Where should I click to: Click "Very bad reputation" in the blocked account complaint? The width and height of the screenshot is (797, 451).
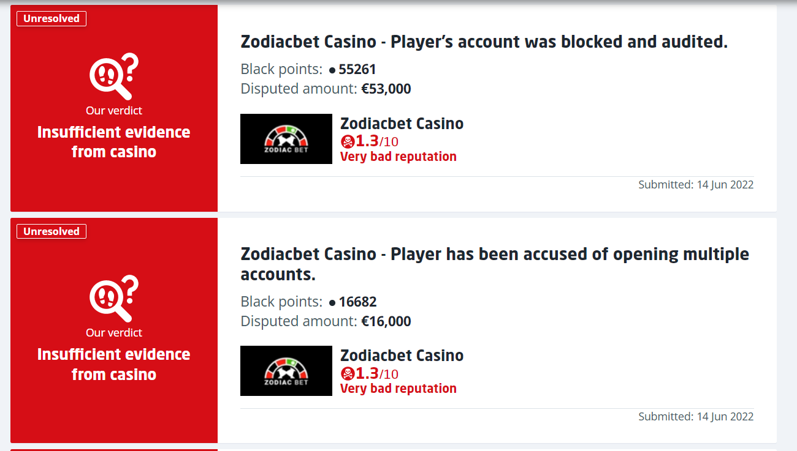(398, 157)
